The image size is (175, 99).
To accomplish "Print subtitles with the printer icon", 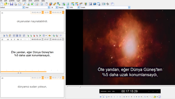I will coord(15,4).
